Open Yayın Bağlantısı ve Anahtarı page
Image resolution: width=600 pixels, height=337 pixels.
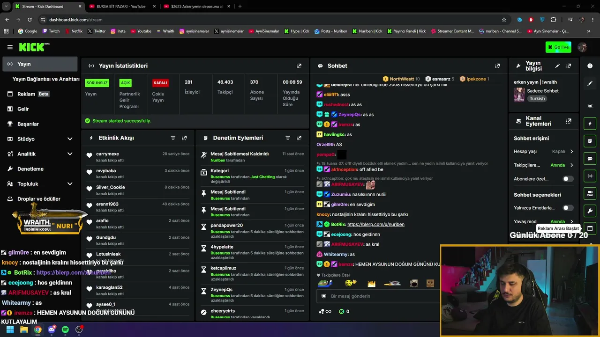pos(46,79)
